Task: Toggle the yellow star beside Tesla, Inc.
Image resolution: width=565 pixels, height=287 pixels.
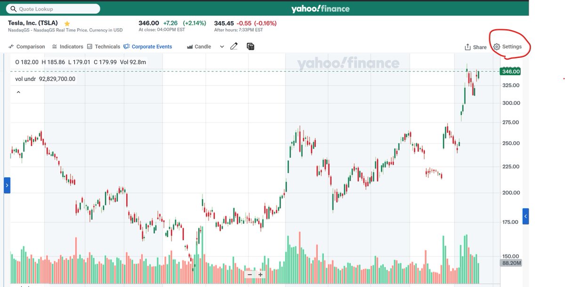Action: tap(67, 23)
